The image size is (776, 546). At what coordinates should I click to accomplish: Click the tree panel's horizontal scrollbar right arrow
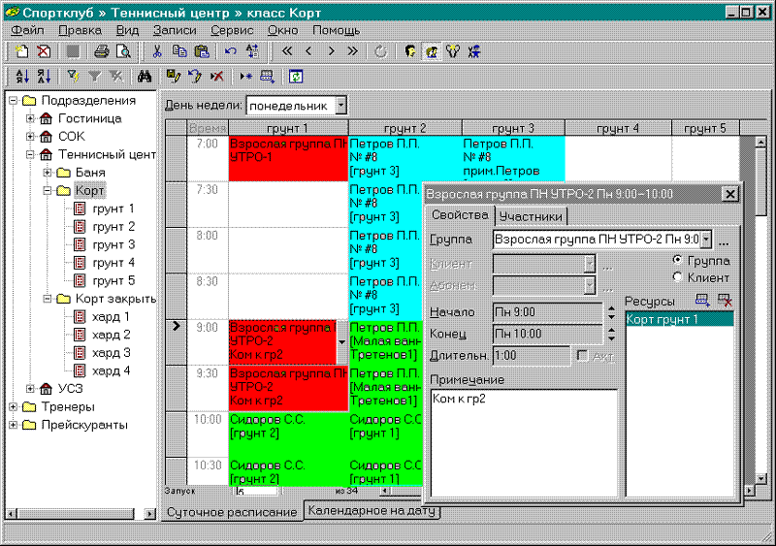tap(150, 514)
